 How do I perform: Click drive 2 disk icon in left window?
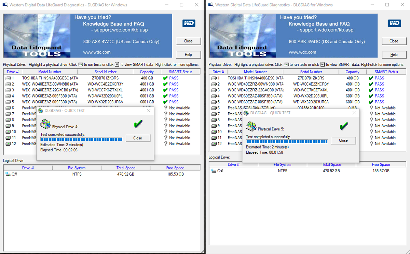click(x=8, y=84)
